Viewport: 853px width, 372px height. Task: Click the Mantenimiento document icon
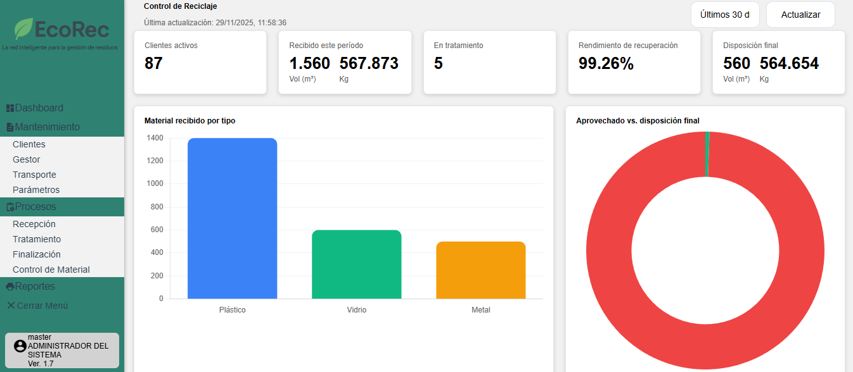pos(10,127)
